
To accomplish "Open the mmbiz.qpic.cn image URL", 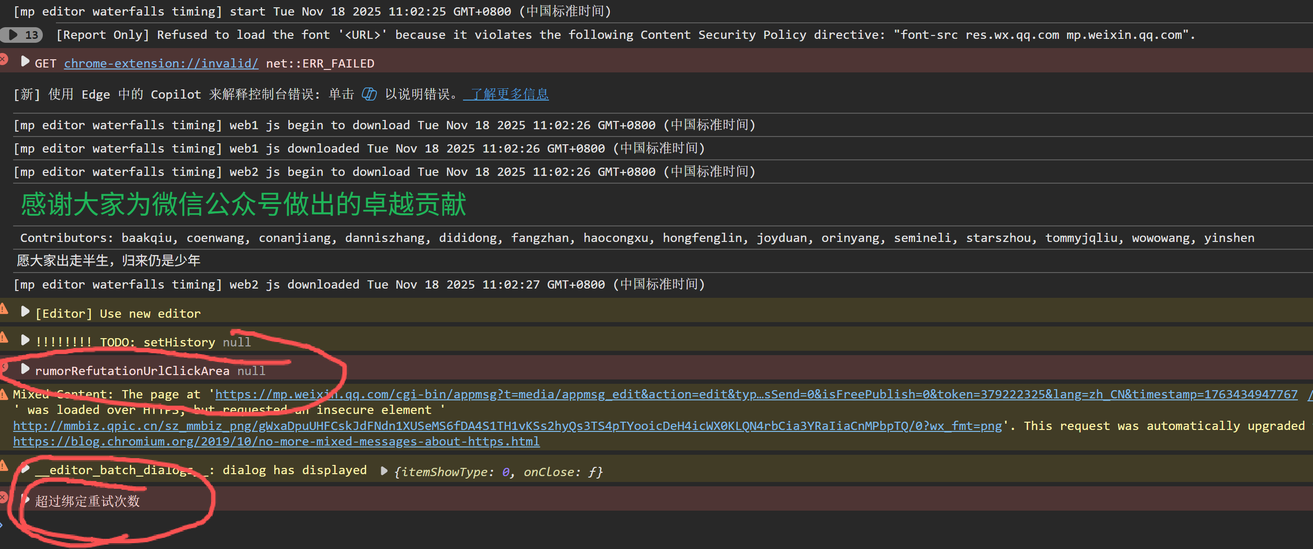I will click(x=507, y=426).
